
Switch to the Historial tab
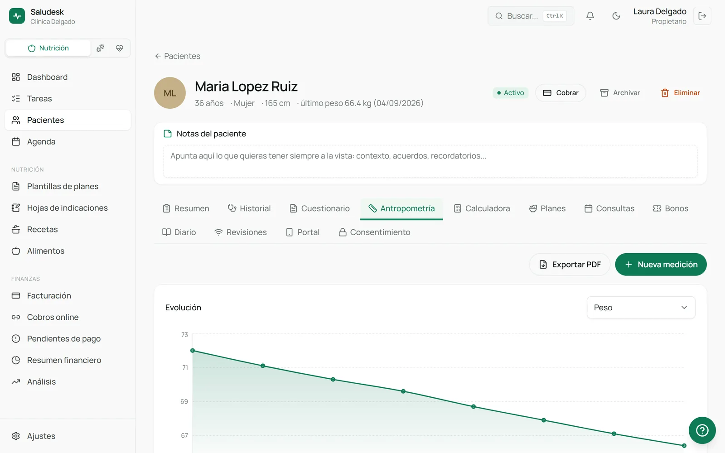tap(249, 208)
